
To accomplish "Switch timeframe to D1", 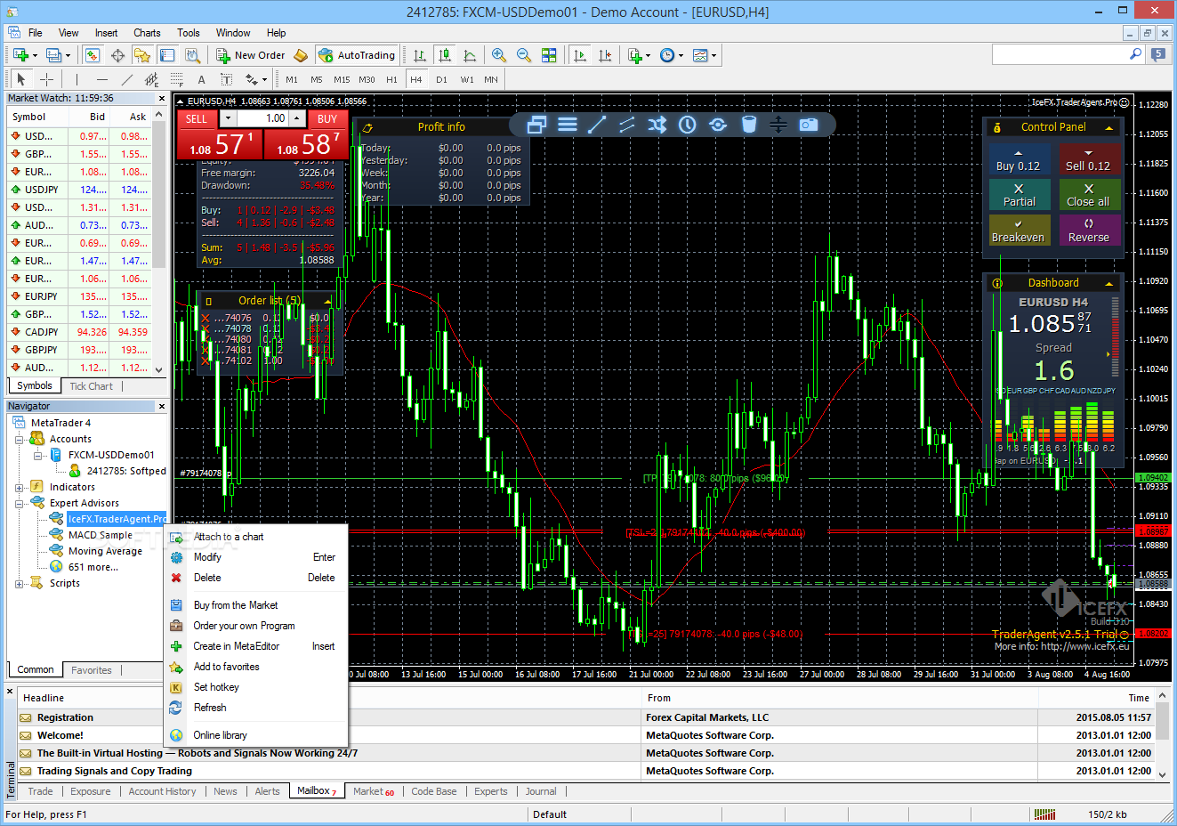I will coord(441,79).
